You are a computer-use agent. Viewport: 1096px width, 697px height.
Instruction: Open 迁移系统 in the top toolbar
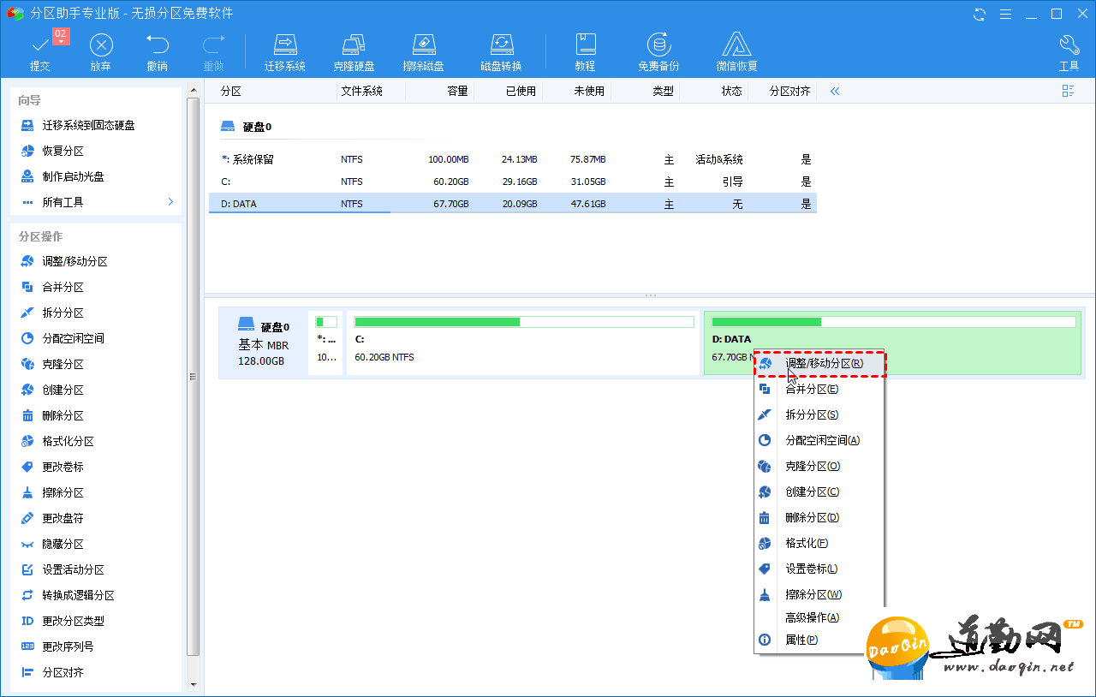click(285, 53)
